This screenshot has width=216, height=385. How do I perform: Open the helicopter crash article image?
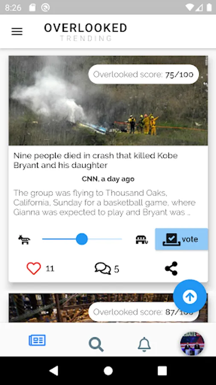pyautogui.click(x=108, y=101)
